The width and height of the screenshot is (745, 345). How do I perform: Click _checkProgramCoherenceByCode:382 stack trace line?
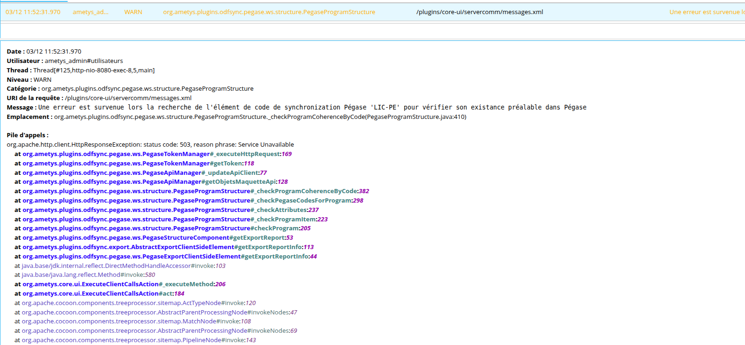(195, 191)
